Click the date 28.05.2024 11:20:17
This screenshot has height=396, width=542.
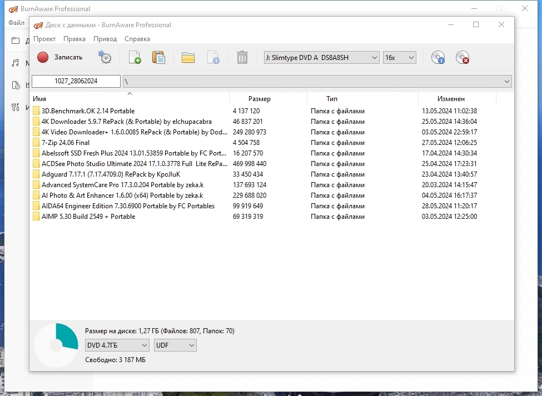[449, 206]
